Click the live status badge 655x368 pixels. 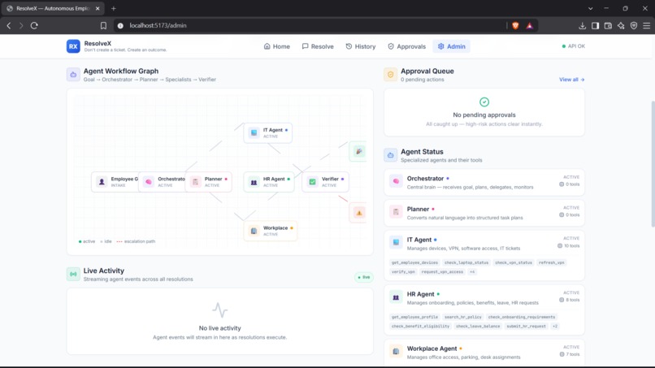tap(364, 277)
